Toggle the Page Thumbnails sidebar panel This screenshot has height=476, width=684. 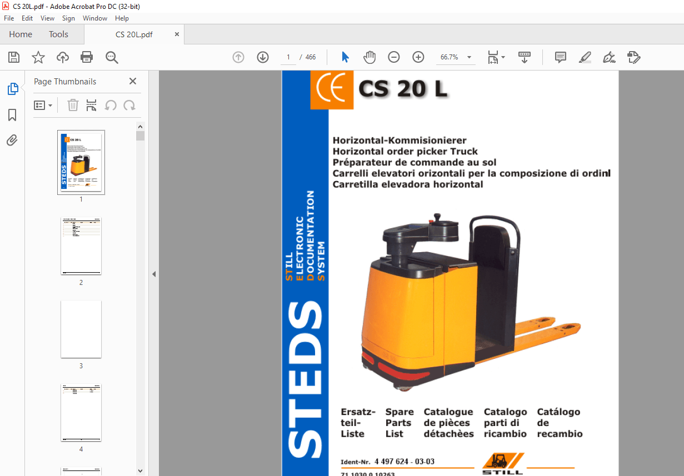tap(12, 88)
